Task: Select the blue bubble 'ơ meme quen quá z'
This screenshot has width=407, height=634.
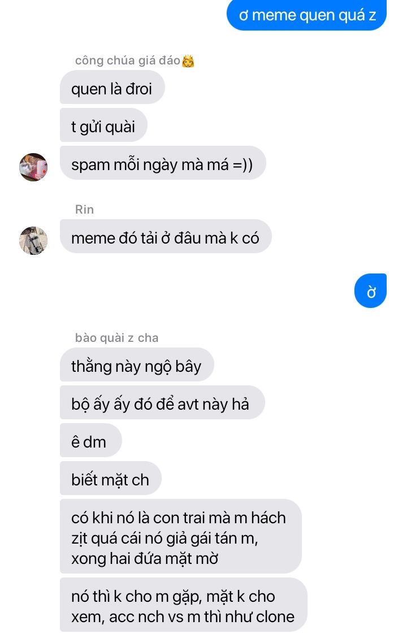Action: click(x=307, y=15)
